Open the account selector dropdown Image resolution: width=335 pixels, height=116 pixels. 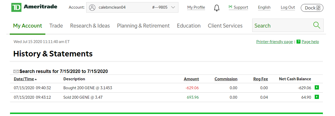click(173, 7)
